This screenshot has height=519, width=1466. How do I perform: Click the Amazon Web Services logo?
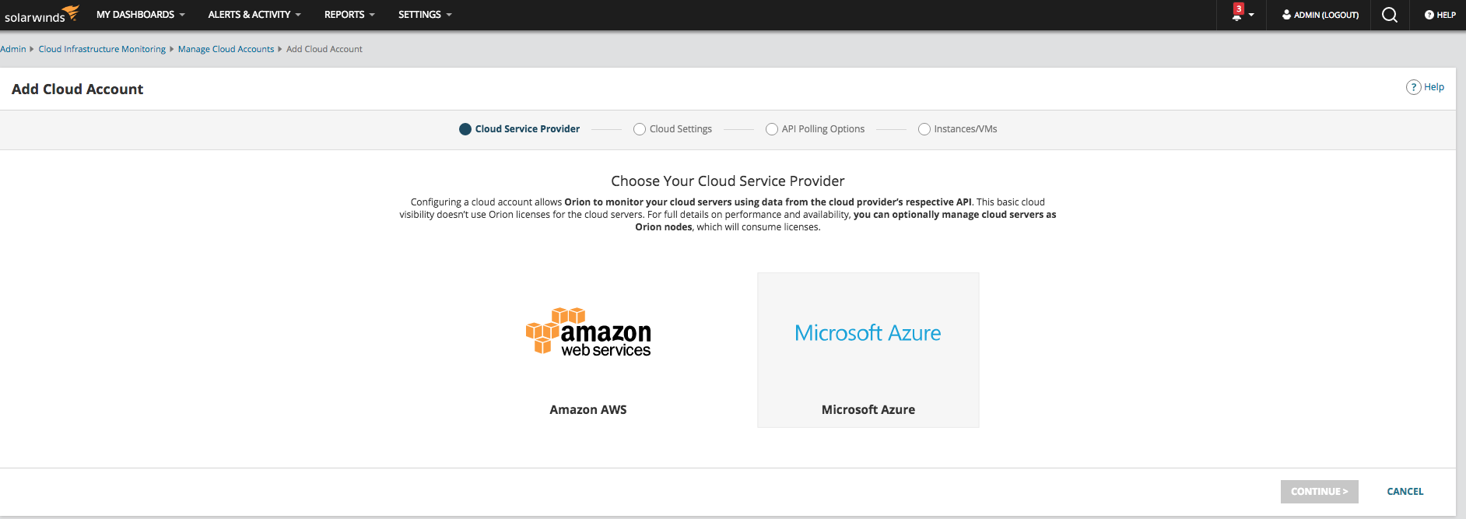[x=588, y=331]
